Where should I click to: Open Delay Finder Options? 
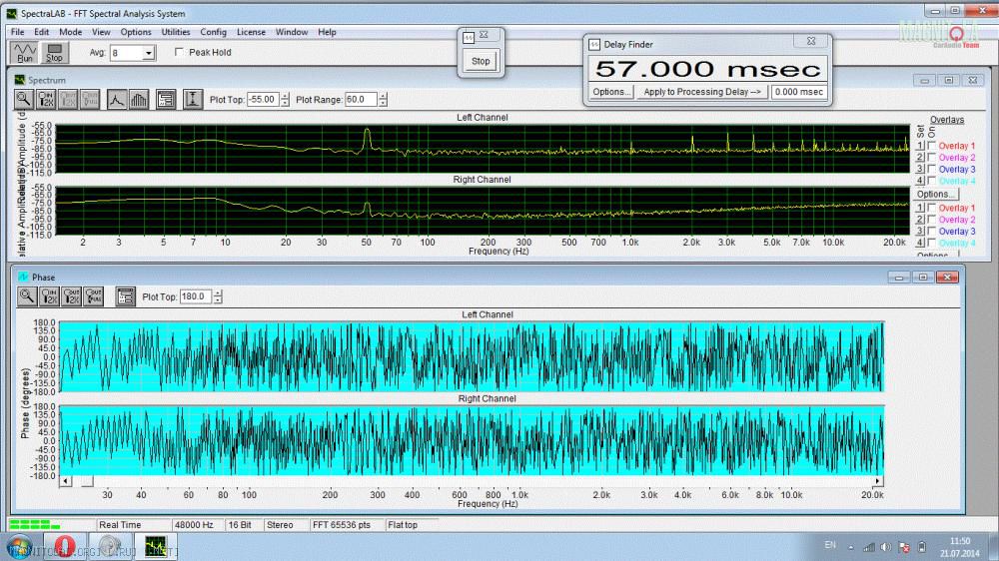point(611,92)
